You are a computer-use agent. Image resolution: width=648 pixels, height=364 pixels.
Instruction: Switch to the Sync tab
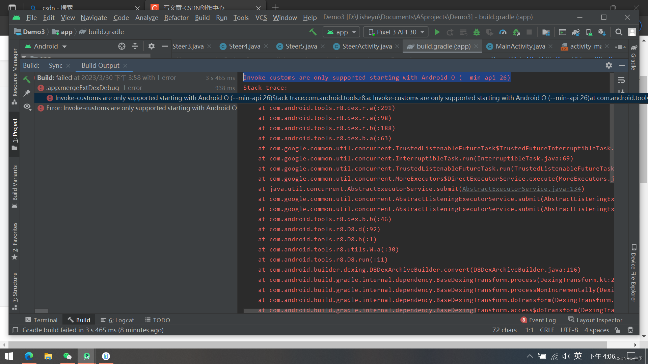[55, 65]
